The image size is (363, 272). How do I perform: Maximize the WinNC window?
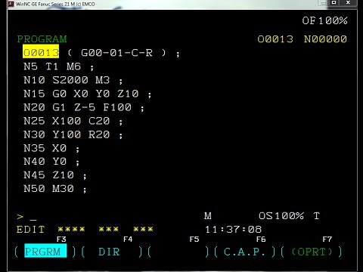pyautogui.click(x=334, y=2)
